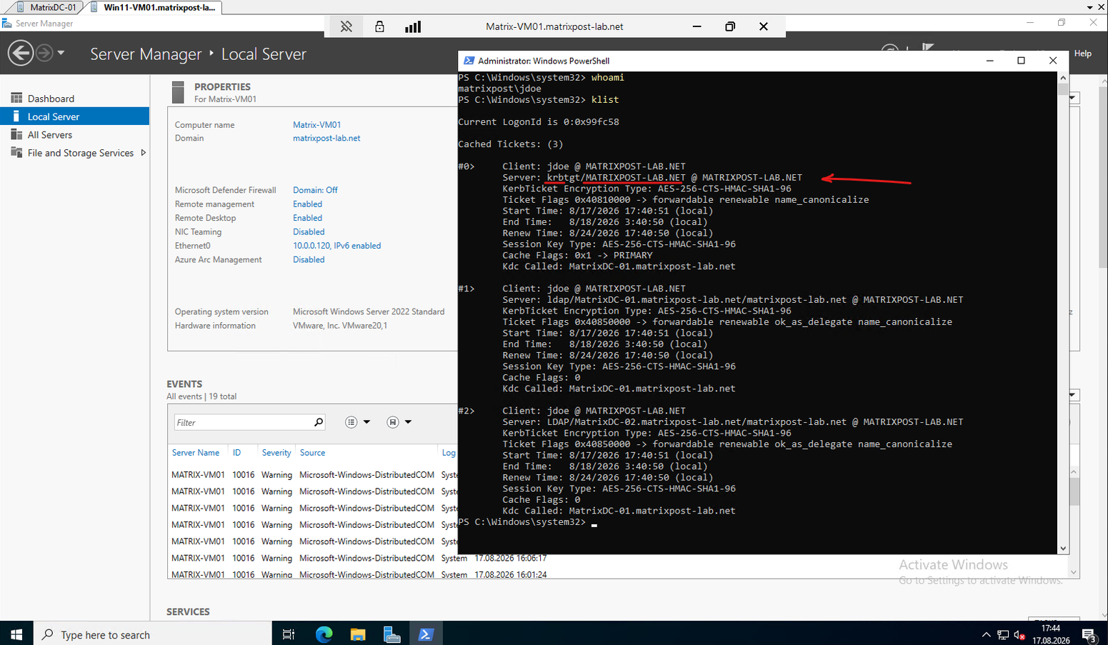Viewport: 1108px width, 645px height.
Task: Click the Dashboard sidebar icon
Action: click(x=16, y=98)
